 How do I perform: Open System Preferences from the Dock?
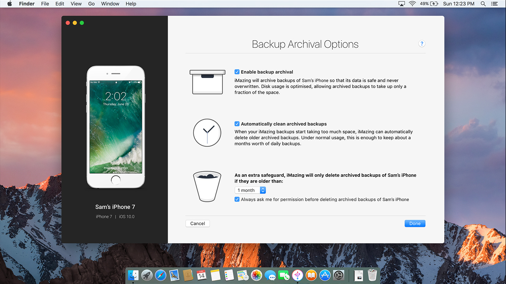pos(339,275)
